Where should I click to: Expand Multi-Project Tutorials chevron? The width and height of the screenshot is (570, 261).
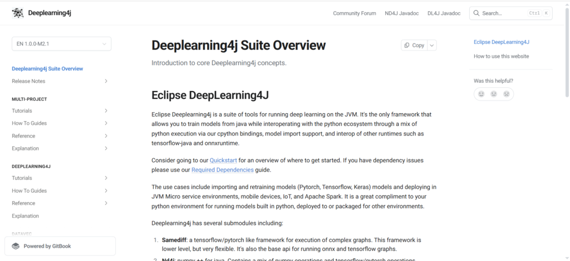click(x=106, y=111)
